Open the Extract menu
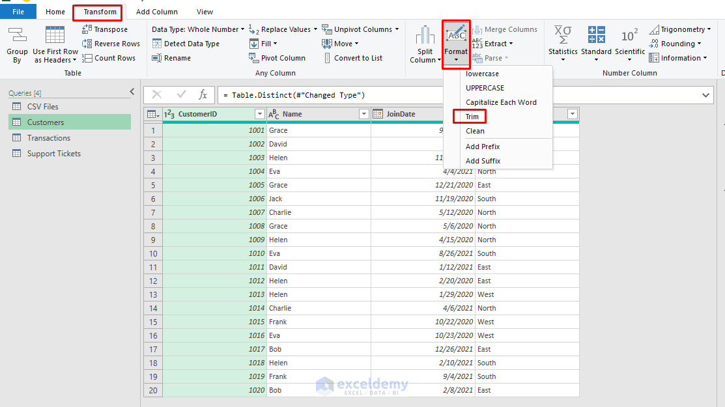 coord(492,44)
